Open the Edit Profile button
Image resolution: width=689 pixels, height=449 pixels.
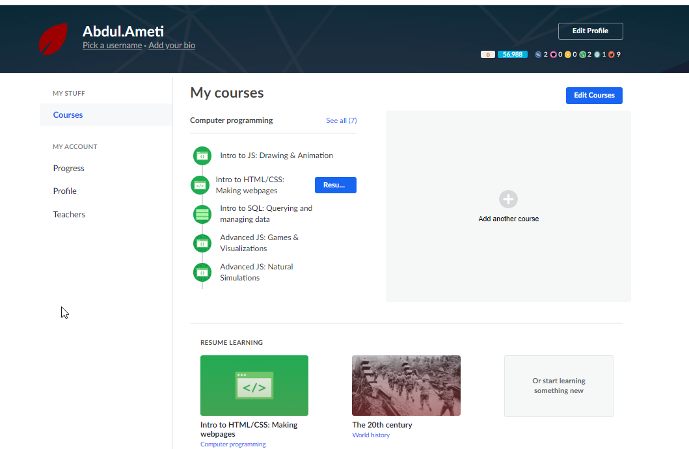coord(591,31)
